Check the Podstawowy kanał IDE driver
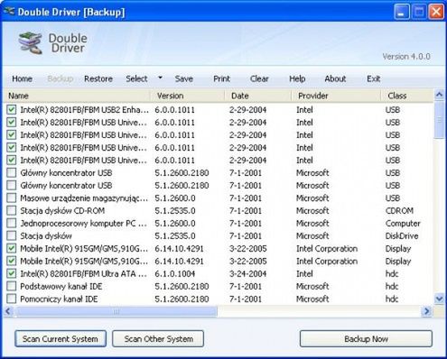 point(12,286)
